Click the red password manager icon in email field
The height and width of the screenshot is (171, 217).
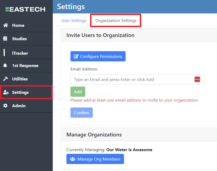197,79
